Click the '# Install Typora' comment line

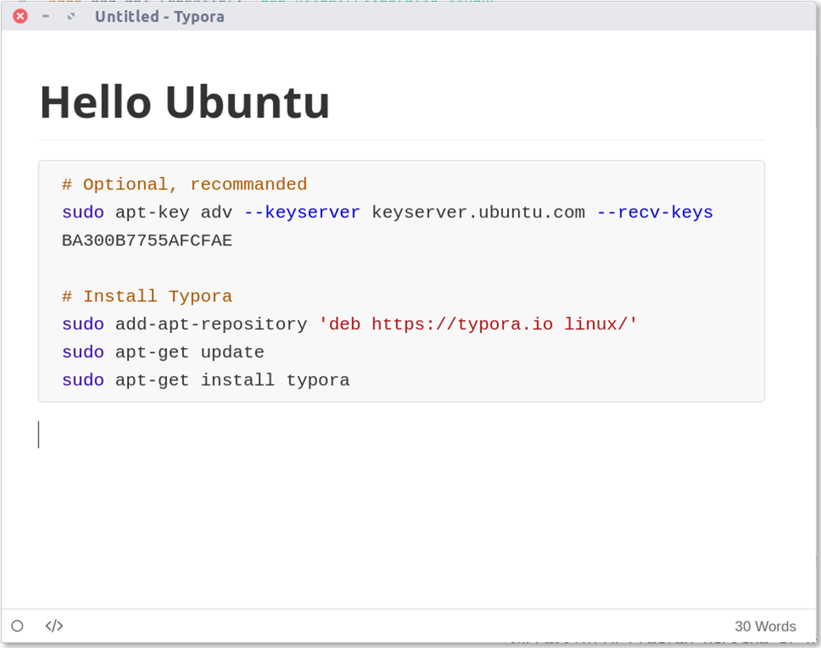pyautogui.click(x=147, y=296)
